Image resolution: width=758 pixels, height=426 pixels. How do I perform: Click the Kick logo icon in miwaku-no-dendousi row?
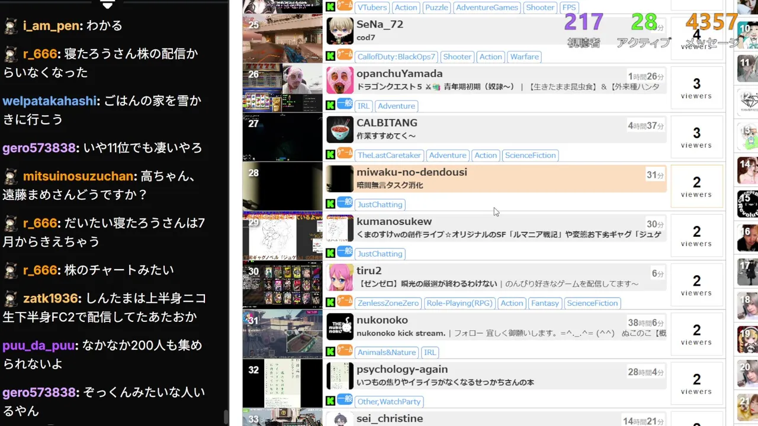(x=330, y=204)
